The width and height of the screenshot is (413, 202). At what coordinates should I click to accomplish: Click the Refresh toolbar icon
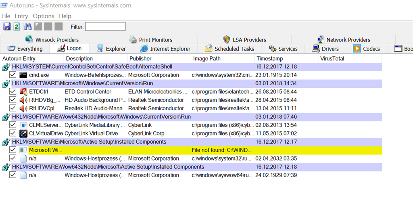pos(17,26)
